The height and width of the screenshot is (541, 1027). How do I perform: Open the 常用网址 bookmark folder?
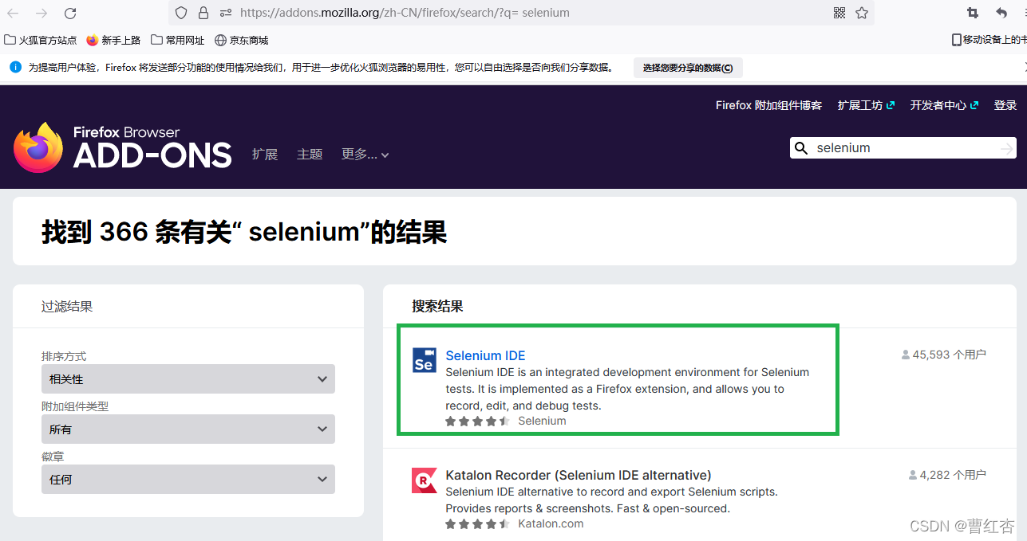coord(177,40)
